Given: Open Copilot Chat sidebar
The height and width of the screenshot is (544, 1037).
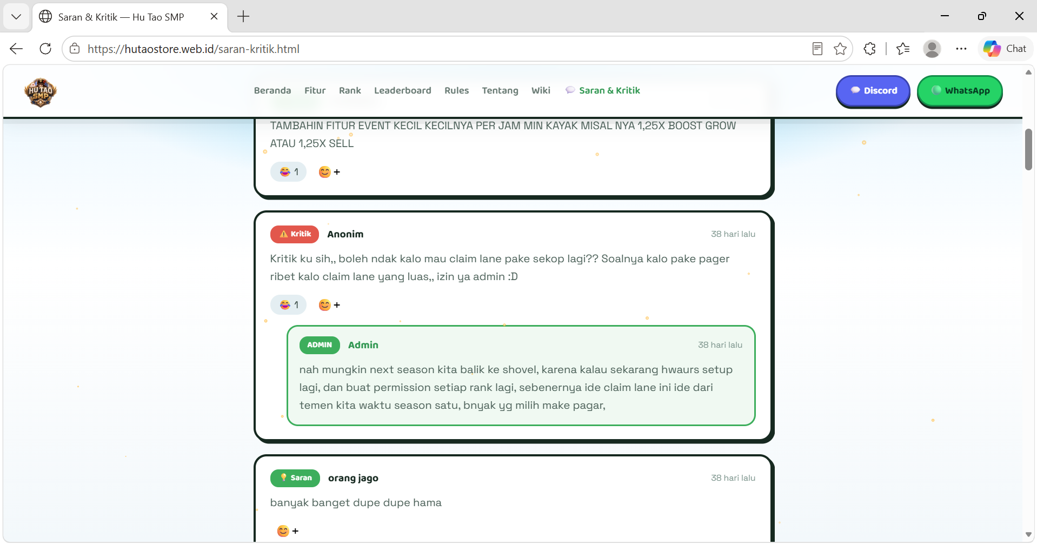Looking at the screenshot, I should click(1005, 49).
